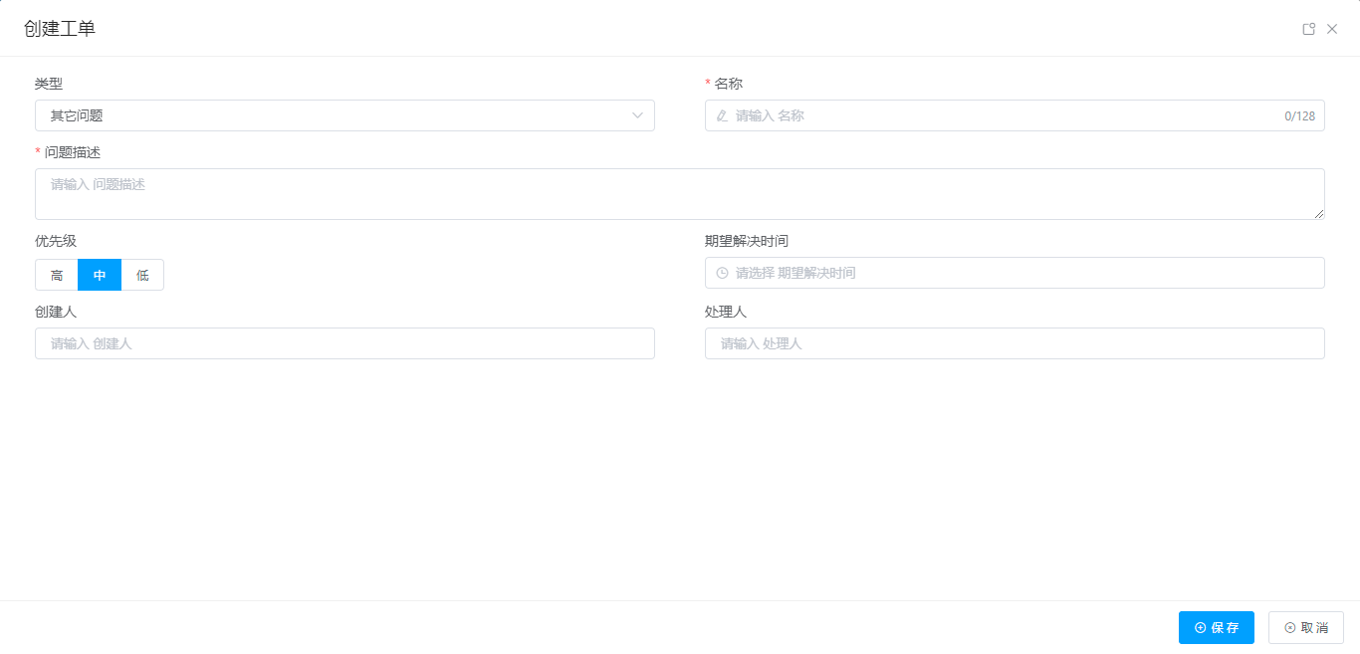The image size is (1360, 654).
Task: Select 中 priority option
Action: pyautogui.click(x=100, y=276)
